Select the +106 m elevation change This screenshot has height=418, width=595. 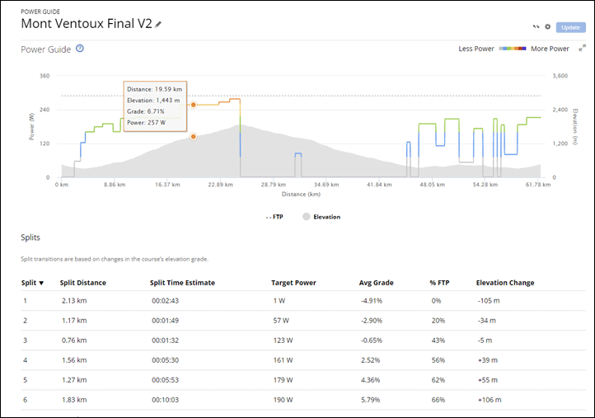click(490, 399)
